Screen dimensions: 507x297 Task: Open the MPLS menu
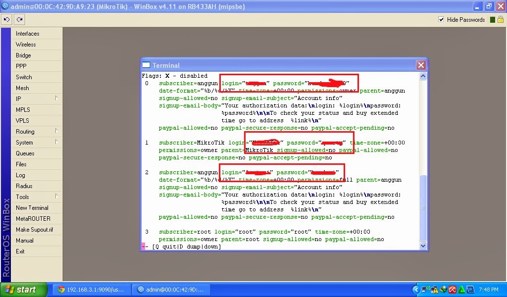click(37, 110)
